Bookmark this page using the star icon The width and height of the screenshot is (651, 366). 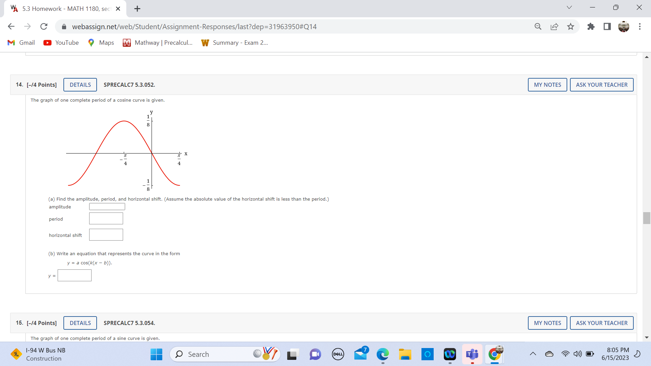click(x=571, y=26)
